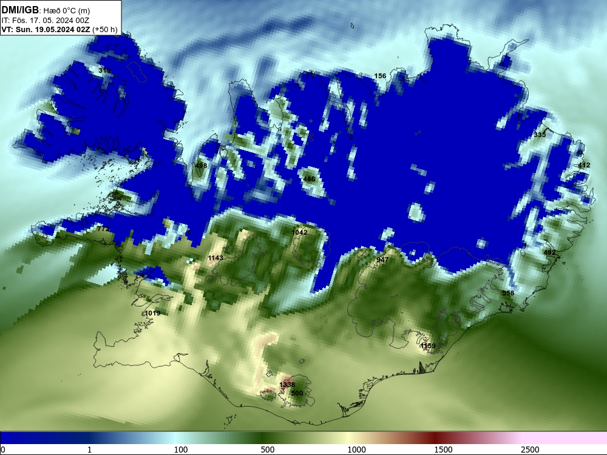Screen dimensions: 607x455
Task: Click the 1019 map value
Action: [152, 313]
